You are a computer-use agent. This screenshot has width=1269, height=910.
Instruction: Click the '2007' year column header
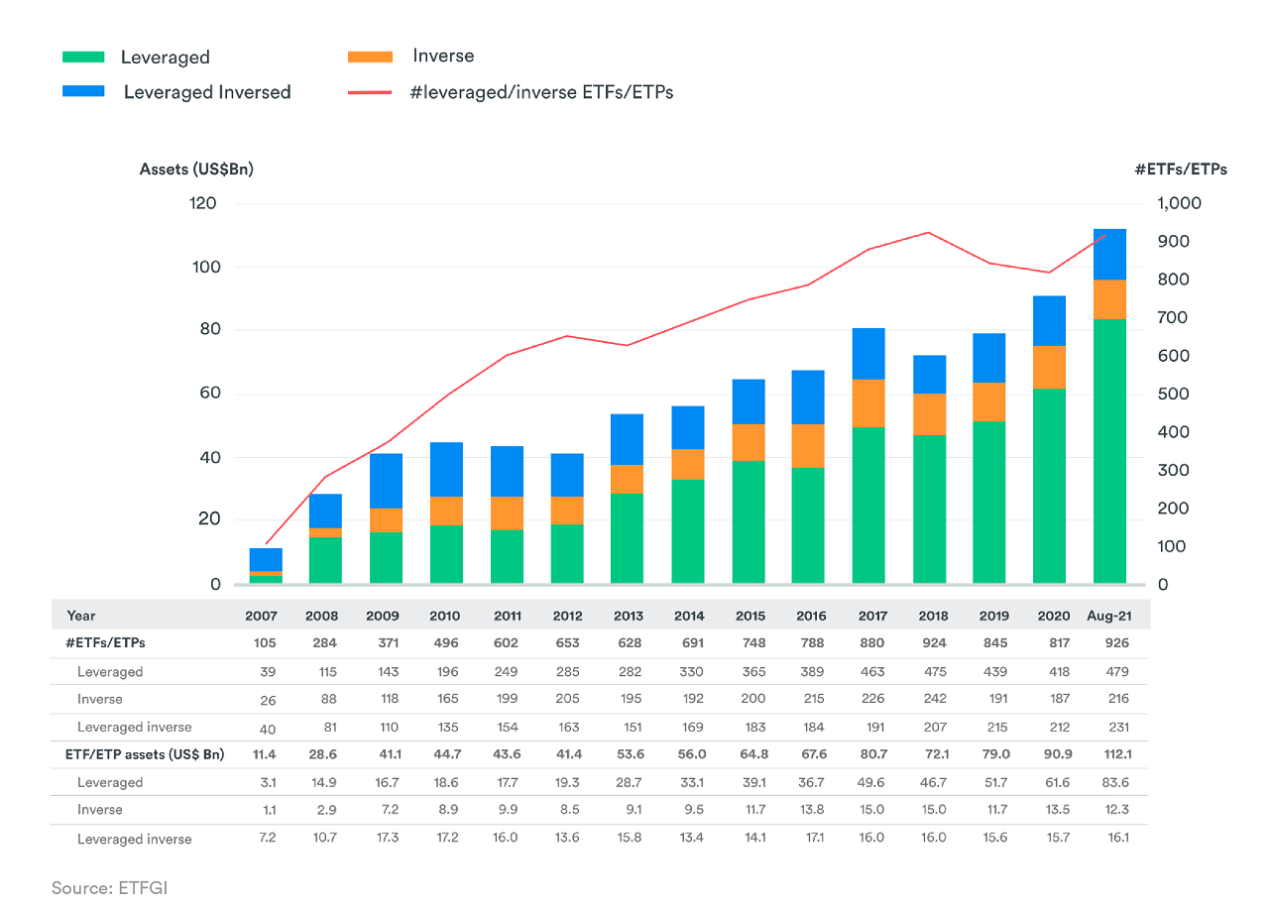(x=262, y=616)
